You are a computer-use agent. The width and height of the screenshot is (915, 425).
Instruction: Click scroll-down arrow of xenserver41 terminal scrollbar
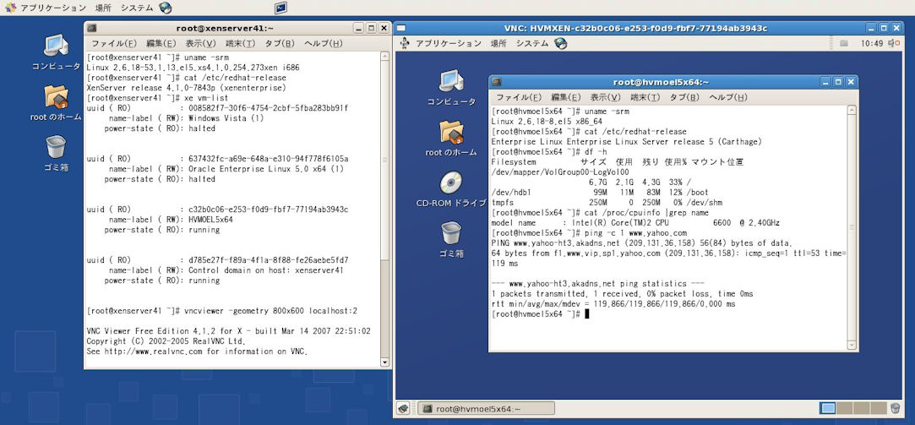coord(384,362)
